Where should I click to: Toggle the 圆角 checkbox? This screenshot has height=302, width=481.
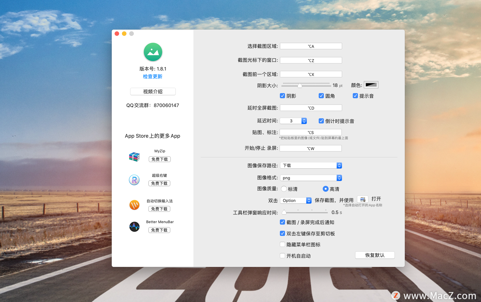[321, 96]
